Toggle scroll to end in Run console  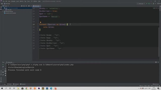6,71
